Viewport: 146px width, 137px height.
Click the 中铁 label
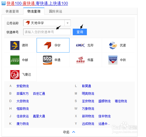point(123,60)
